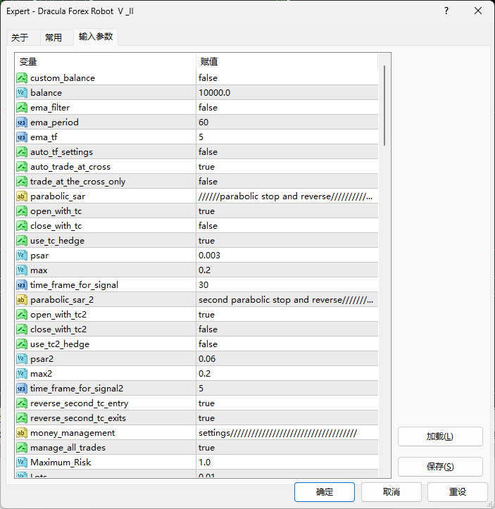Open the value cell for manage_all_trades
This screenshot has width=495, height=509.
click(x=287, y=448)
